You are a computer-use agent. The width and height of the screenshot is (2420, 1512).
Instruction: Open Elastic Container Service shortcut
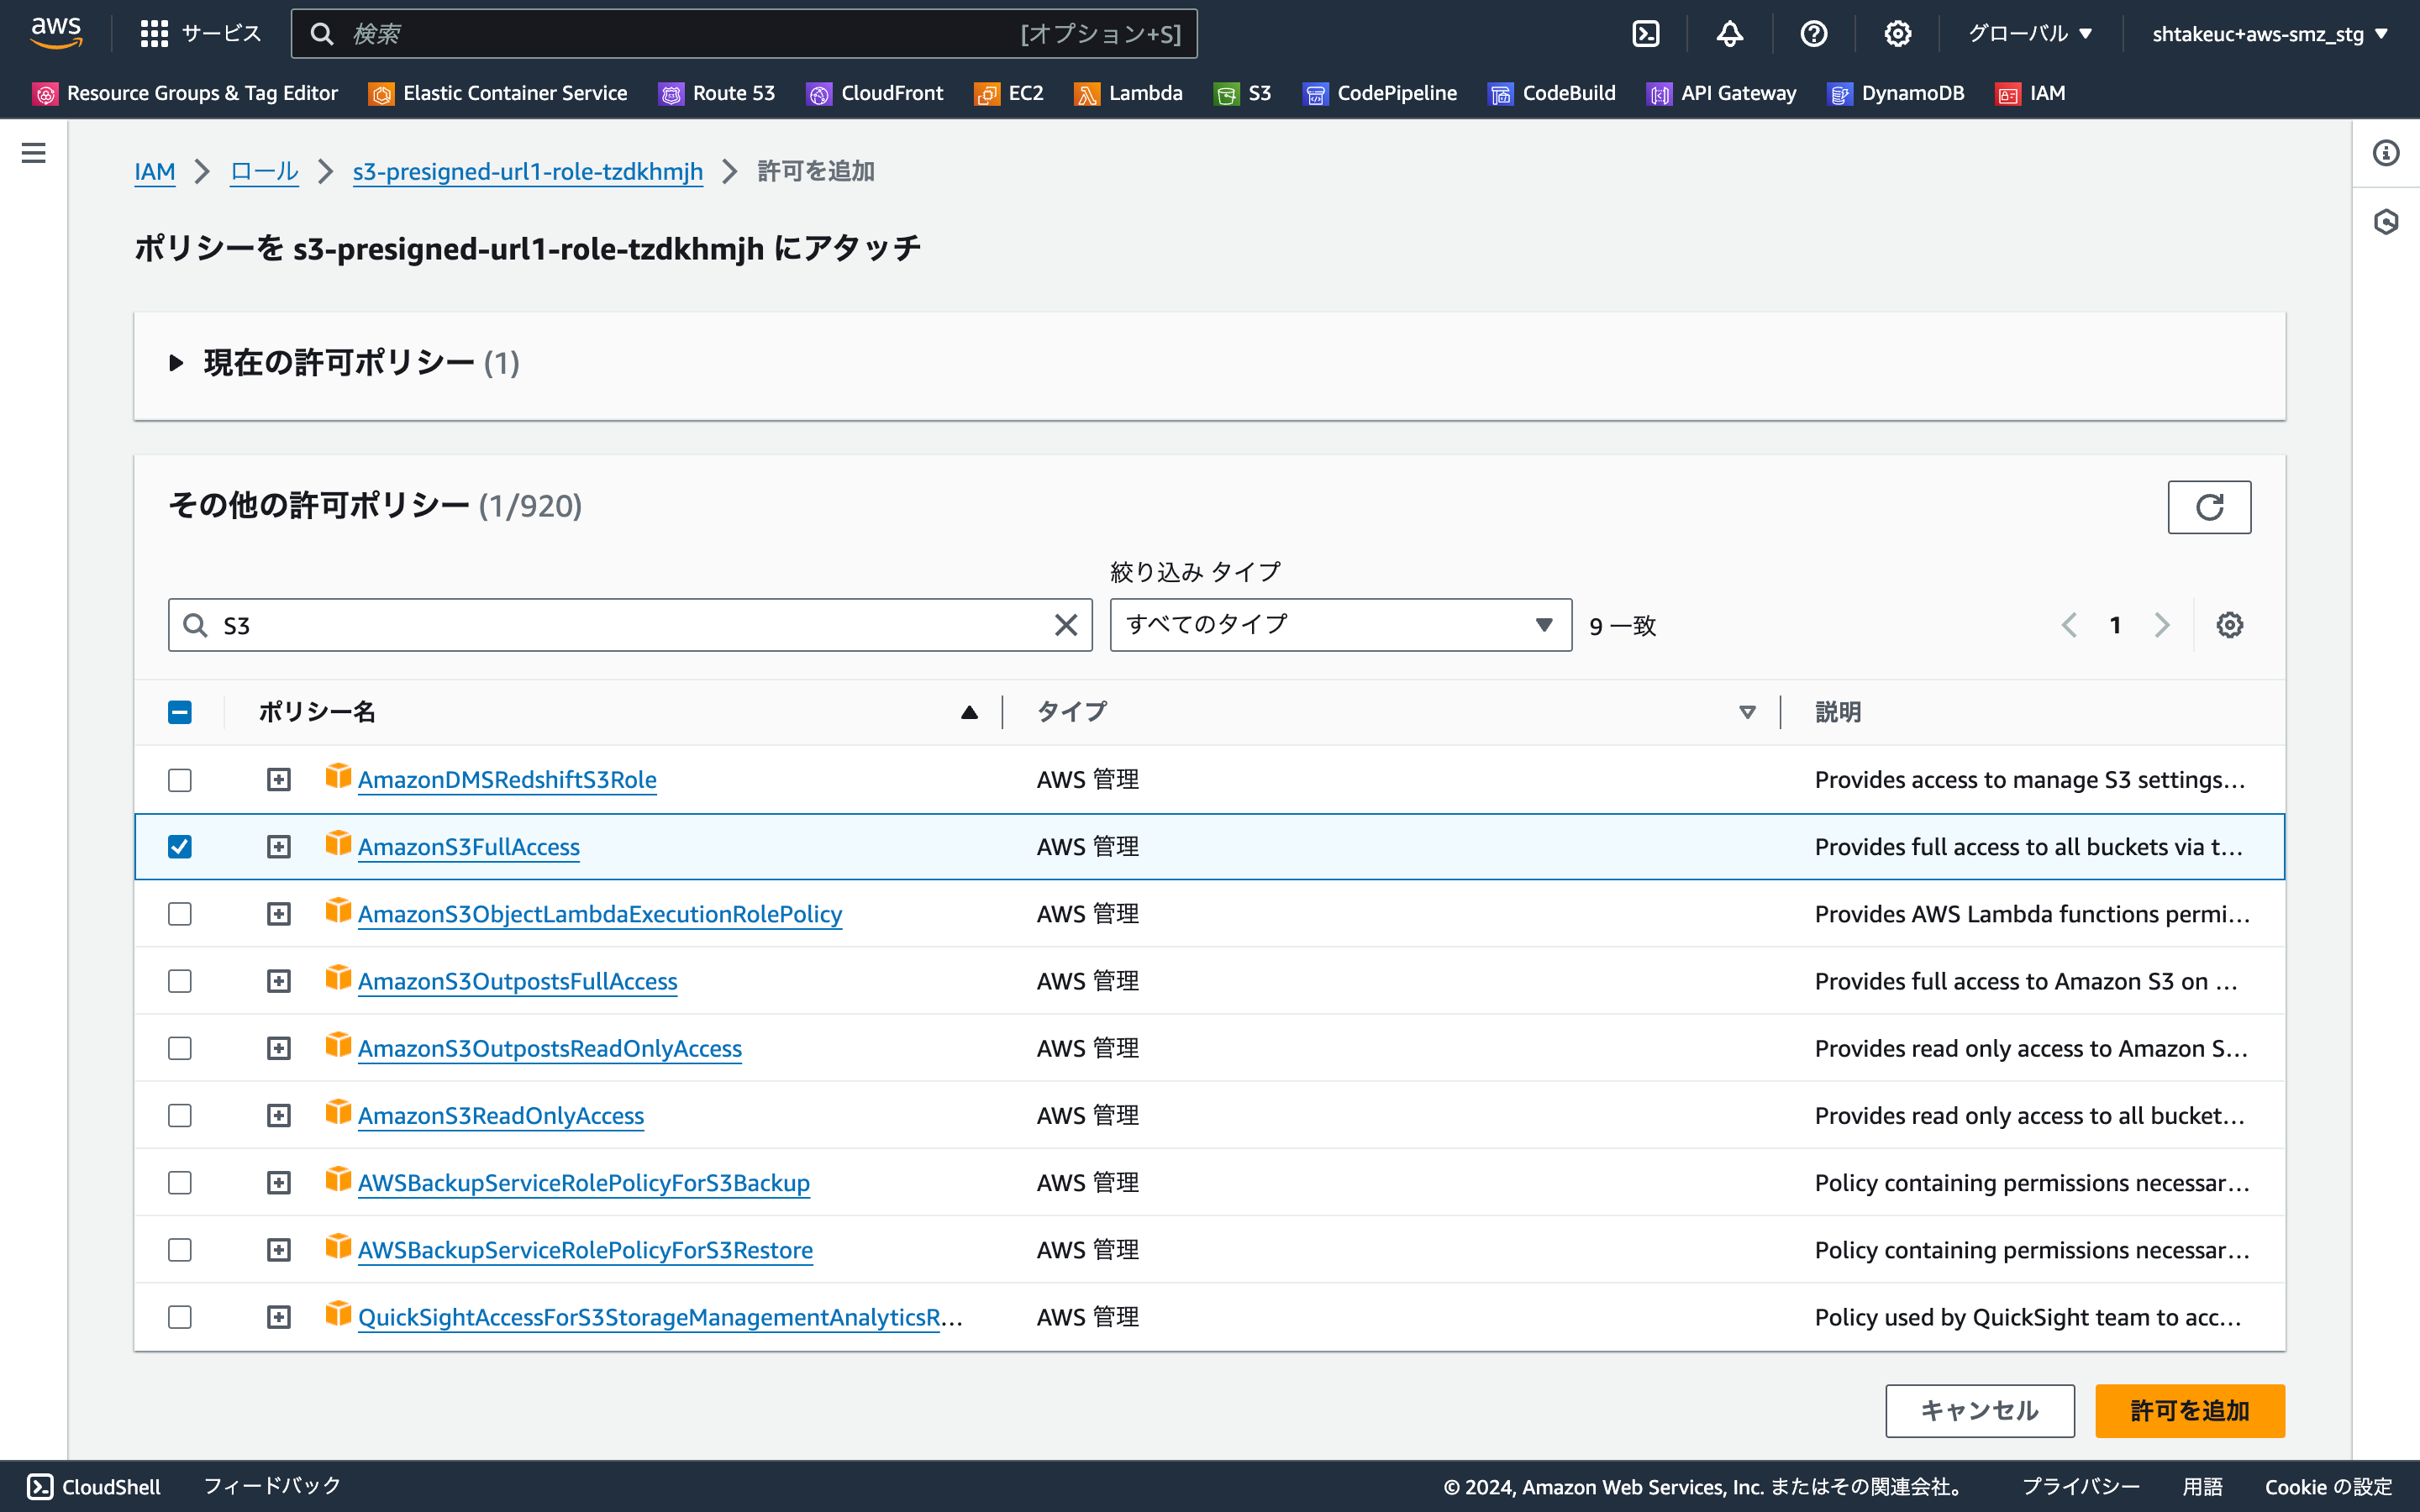(x=498, y=93)
